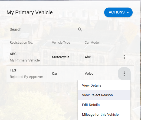Select View Details menu entry
The height and width of the screenshot is (120, 141).
click(x=104, y=85)
